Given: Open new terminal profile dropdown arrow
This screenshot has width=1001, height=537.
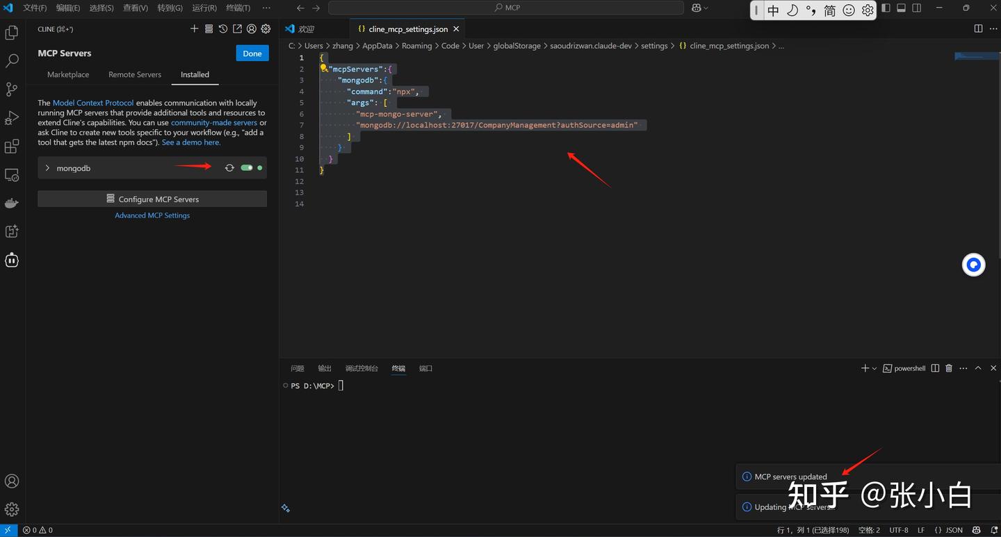Looking at the screenshot, I should pos(874,368).
